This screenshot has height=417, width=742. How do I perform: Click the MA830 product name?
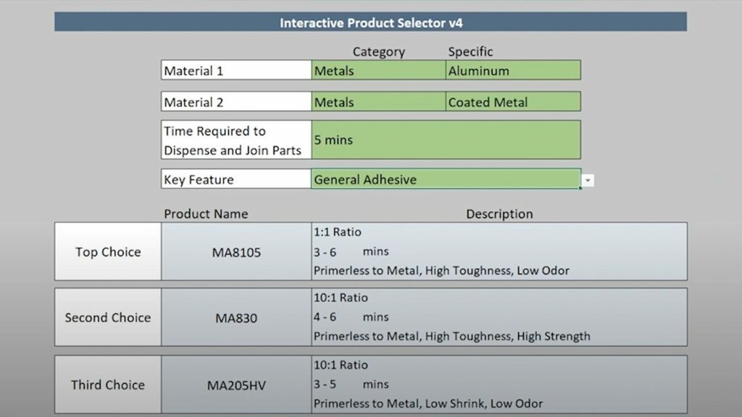tap(235, 317)
